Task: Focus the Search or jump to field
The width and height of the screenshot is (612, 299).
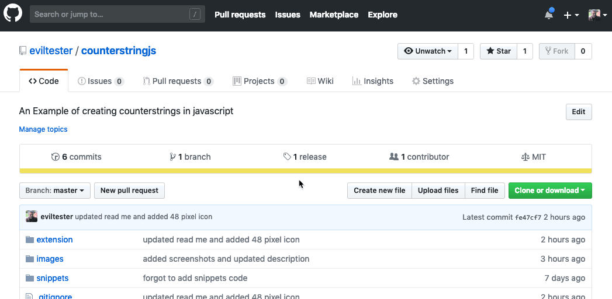Action: (117, 15)
